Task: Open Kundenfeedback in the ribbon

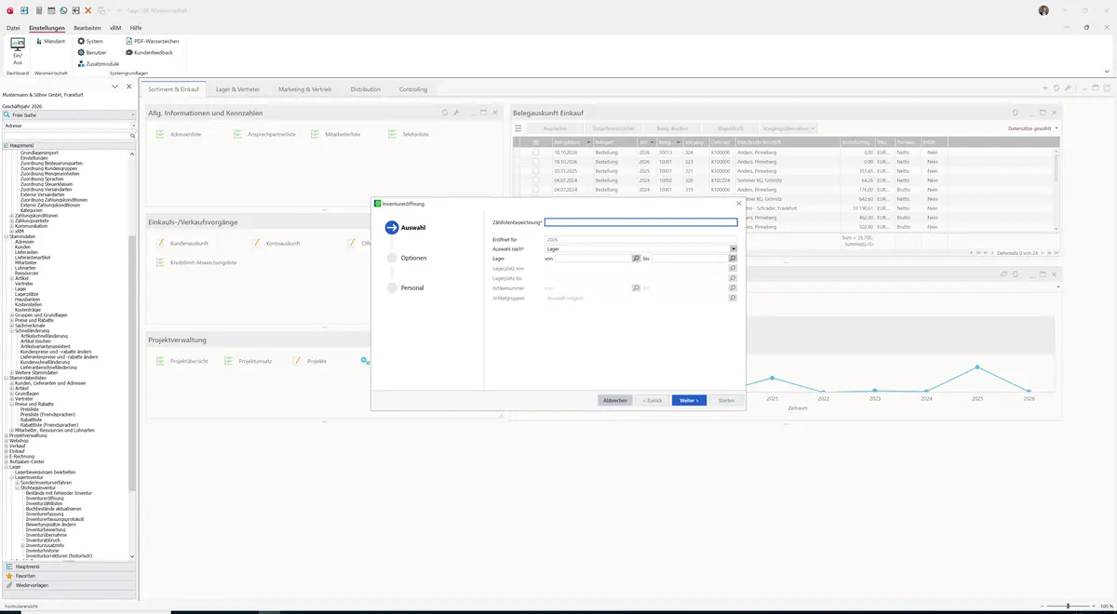Action: click(149, 52)
